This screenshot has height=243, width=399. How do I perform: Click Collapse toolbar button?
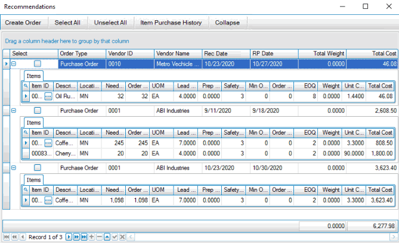coord(227,23)
